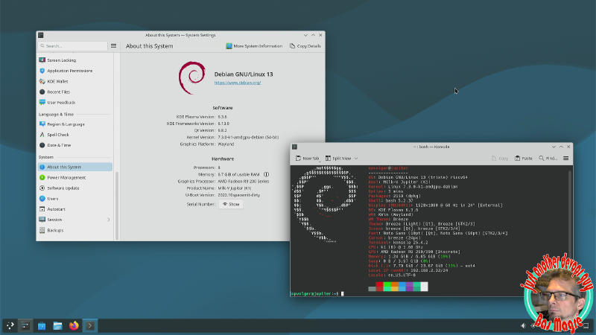The width and height of the screenshot is (596, 335).
Task: Select About this System entry
Action: (x=75, y=167)
